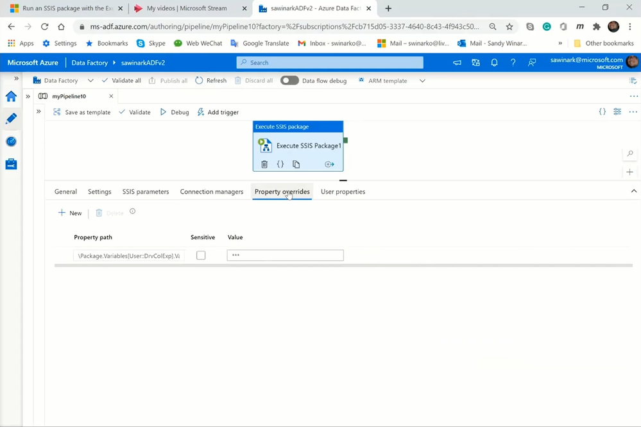Check the Sensitive checkbox for property override
This screenshot has height=427, width=641.
click(x=201, y=255)
